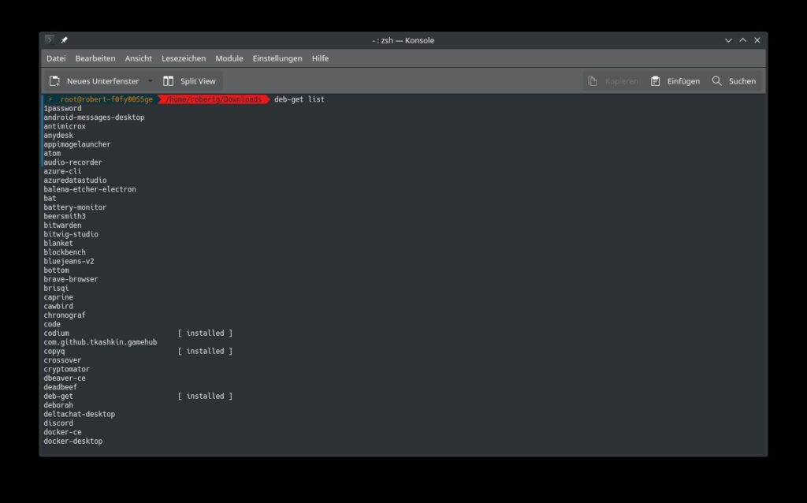The width and height of the screenshot is (807, 503).
Task: Click the 'antimicrox' line
Action: click(65, 127)
